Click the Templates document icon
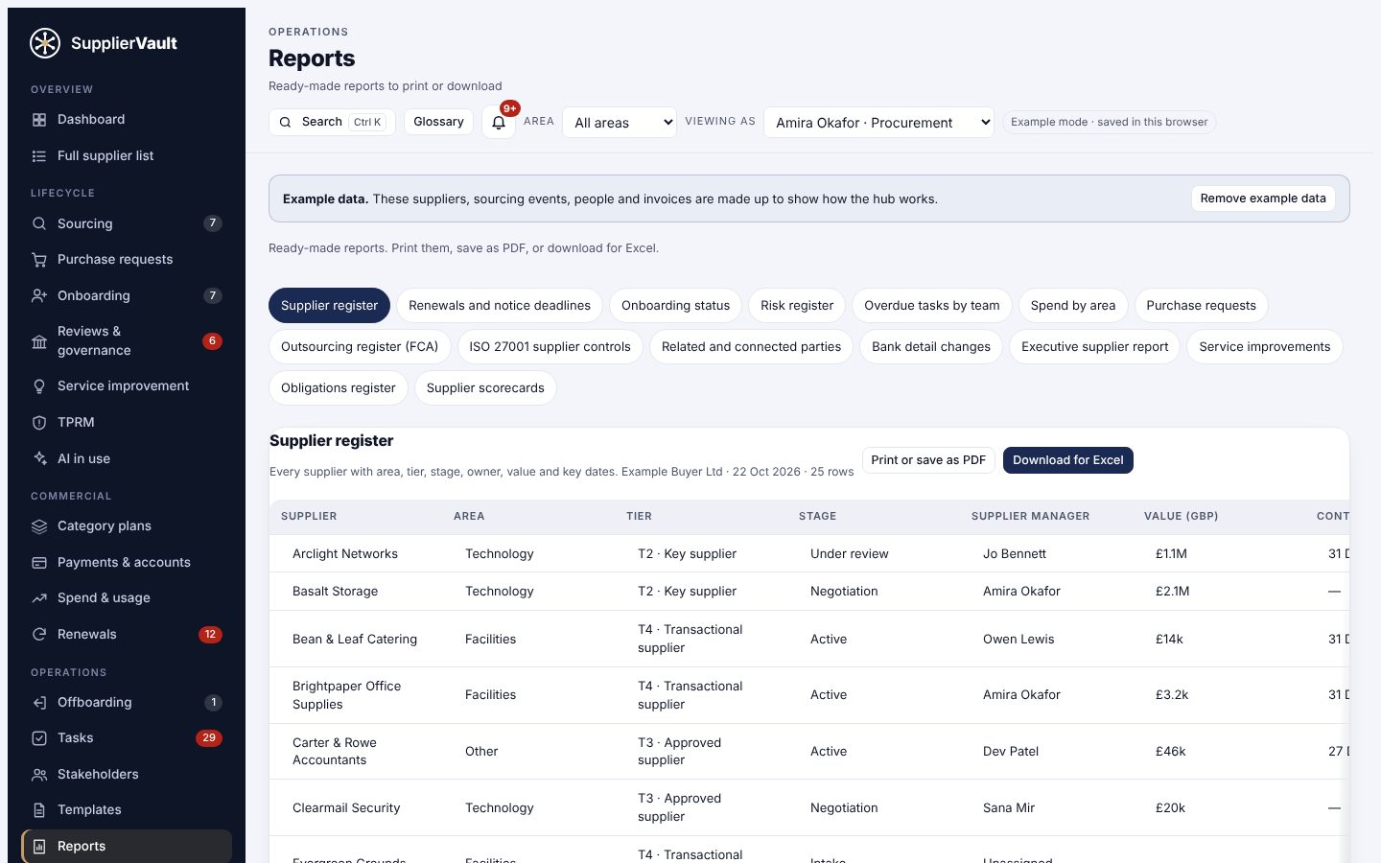Image resolution: width=1381 pixels, height=863 pixels. 39,810
